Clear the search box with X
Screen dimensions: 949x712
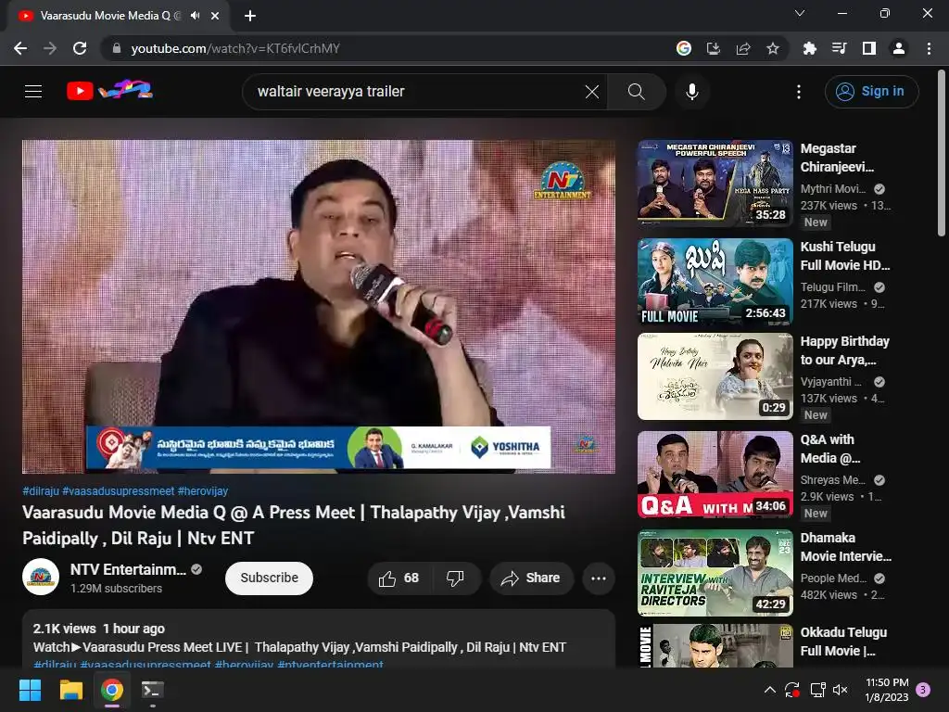pos(592,92)
